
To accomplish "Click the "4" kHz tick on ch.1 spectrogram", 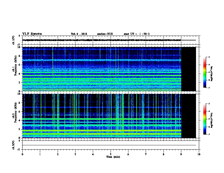I will (20, 73).
